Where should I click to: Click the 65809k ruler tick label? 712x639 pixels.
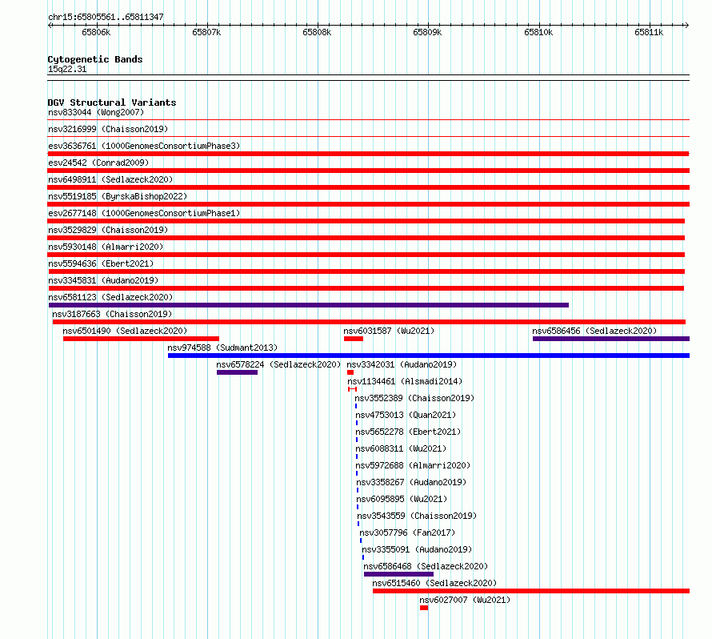pos(427,32)
